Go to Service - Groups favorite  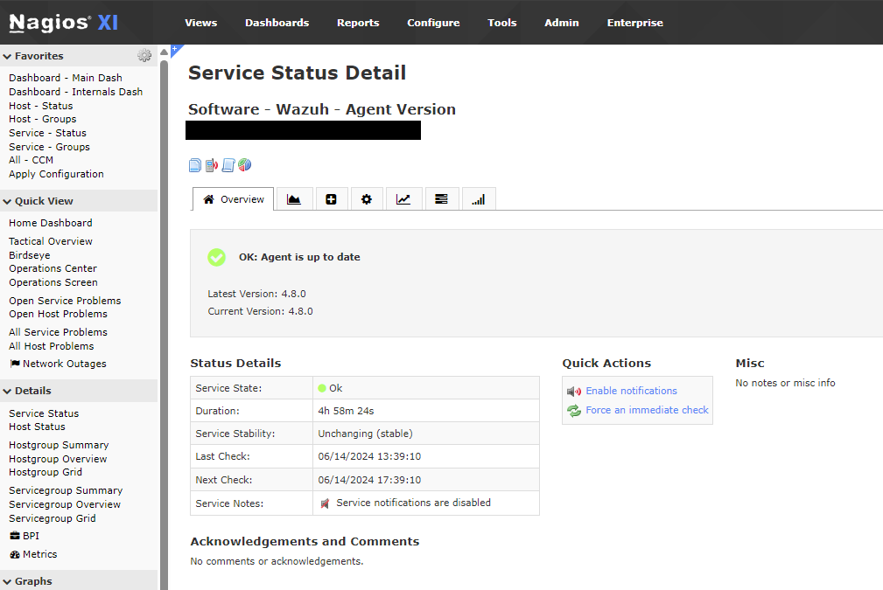tap(49, 147)
